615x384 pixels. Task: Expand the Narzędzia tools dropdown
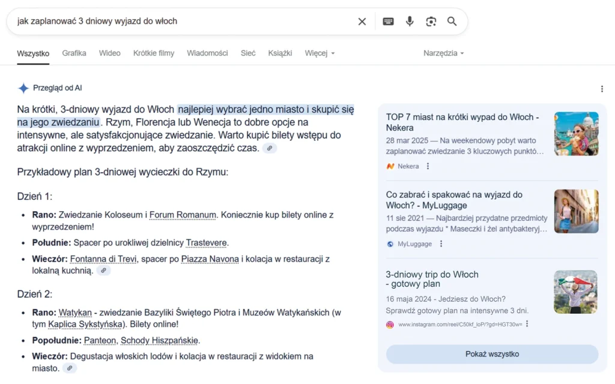pos(444,53)
